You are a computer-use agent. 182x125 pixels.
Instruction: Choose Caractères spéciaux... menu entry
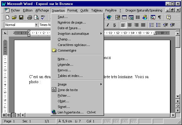77,45
